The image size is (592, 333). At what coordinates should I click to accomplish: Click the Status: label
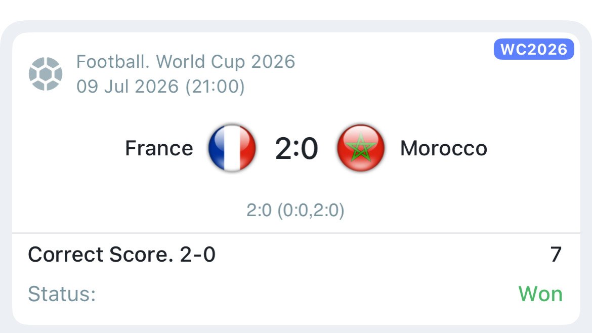[62, 294]
